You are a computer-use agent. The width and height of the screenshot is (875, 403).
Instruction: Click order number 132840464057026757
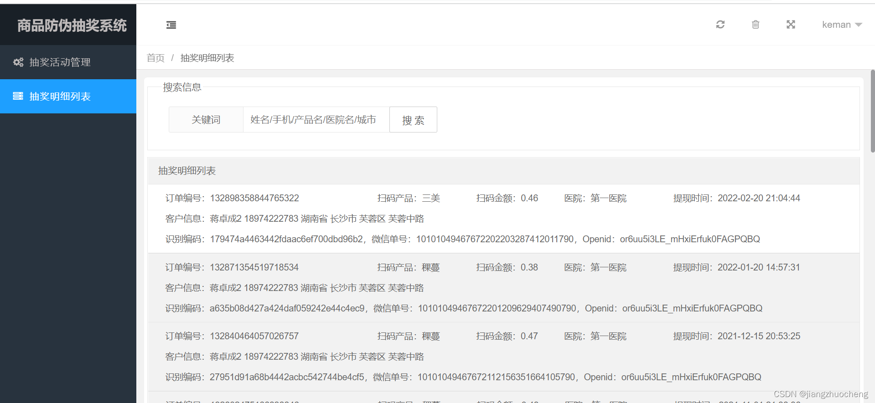tap(254, 336)
